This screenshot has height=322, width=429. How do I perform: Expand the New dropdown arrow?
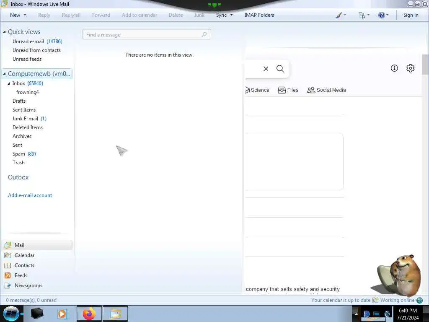(x=25, y=15)
